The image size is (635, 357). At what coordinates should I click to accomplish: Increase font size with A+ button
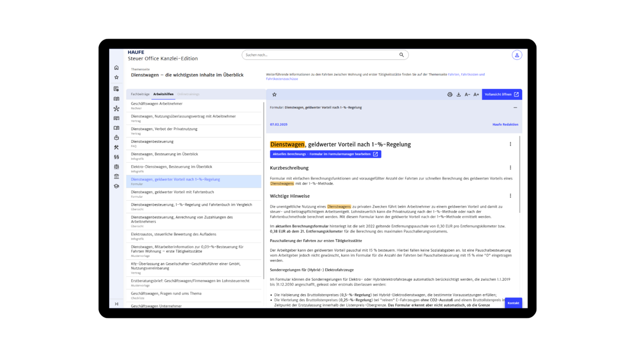pos(476,95)
